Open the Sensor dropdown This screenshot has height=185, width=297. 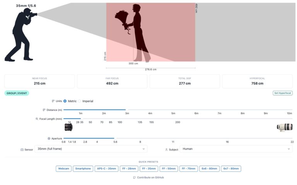click(x=91, y=149)
